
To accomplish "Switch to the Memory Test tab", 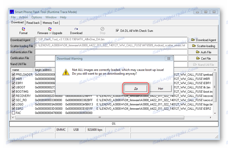I will [51, 23].
